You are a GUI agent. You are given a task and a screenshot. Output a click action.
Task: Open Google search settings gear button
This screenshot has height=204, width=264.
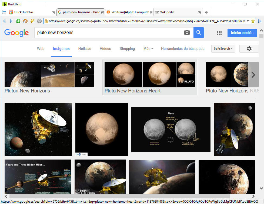249,49
